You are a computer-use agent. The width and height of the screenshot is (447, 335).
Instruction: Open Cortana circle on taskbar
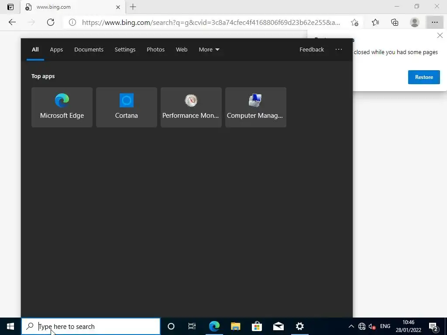click(x=171, y=326)
